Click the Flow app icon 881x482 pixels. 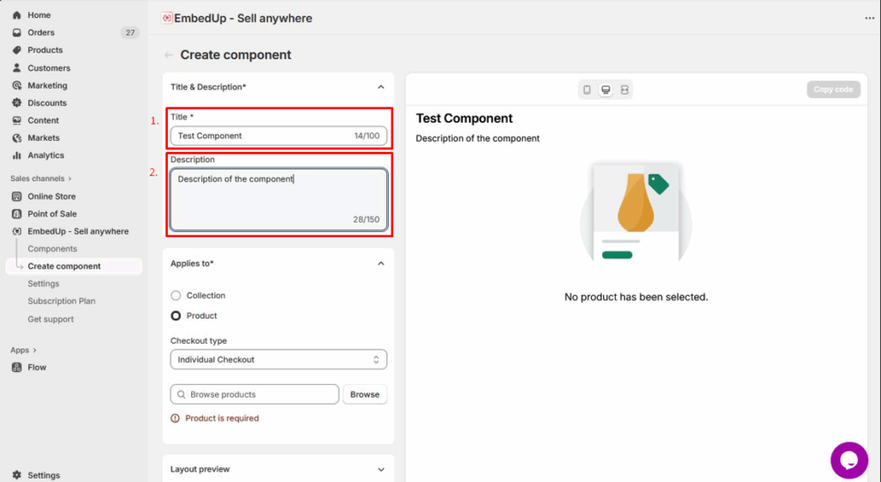[17, 368]
